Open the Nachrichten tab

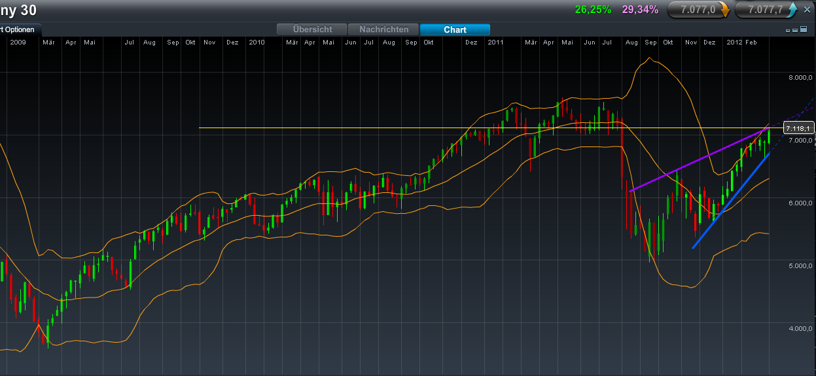pos(383,29)
